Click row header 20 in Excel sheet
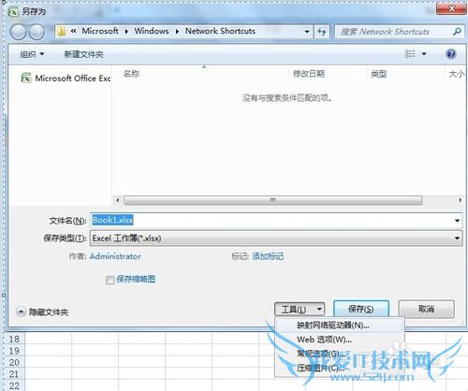Viewport: 468px width, 391px height. coord(14,363)
